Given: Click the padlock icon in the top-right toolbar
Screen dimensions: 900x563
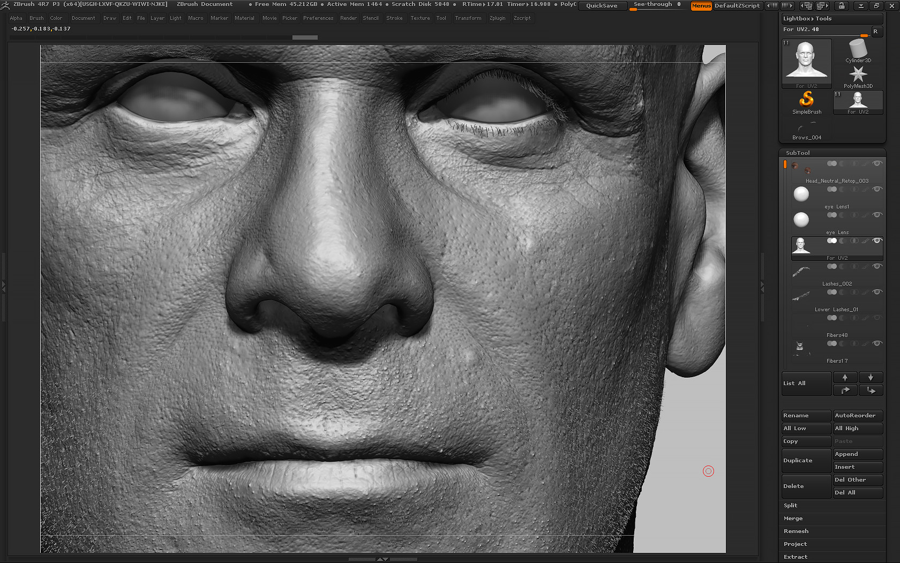Looking at the screenshot, I should (x=842, y=5).
